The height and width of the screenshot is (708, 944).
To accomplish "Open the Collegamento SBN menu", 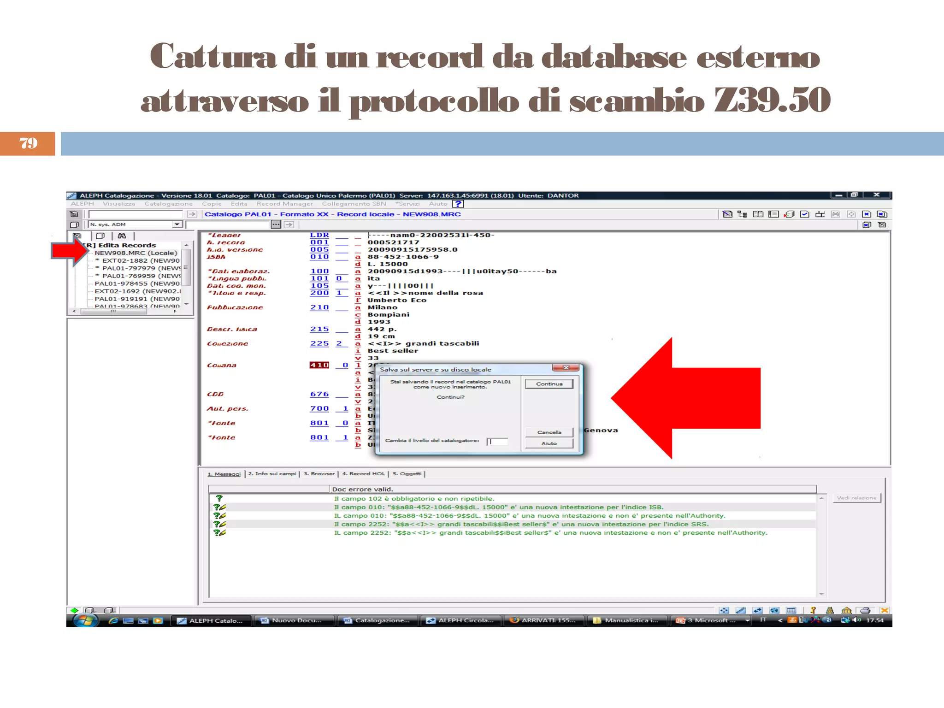I will coord(354,204).
